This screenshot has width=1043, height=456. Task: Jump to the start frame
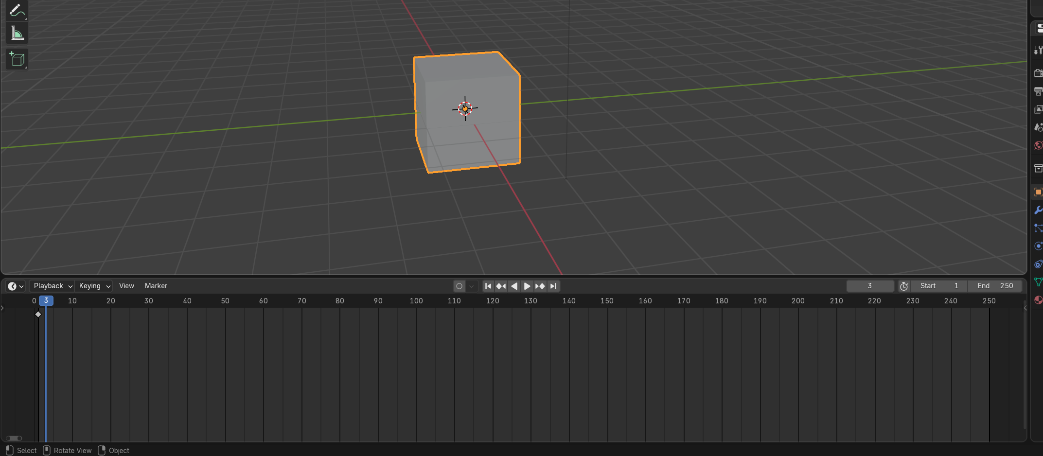coord(488,286)
